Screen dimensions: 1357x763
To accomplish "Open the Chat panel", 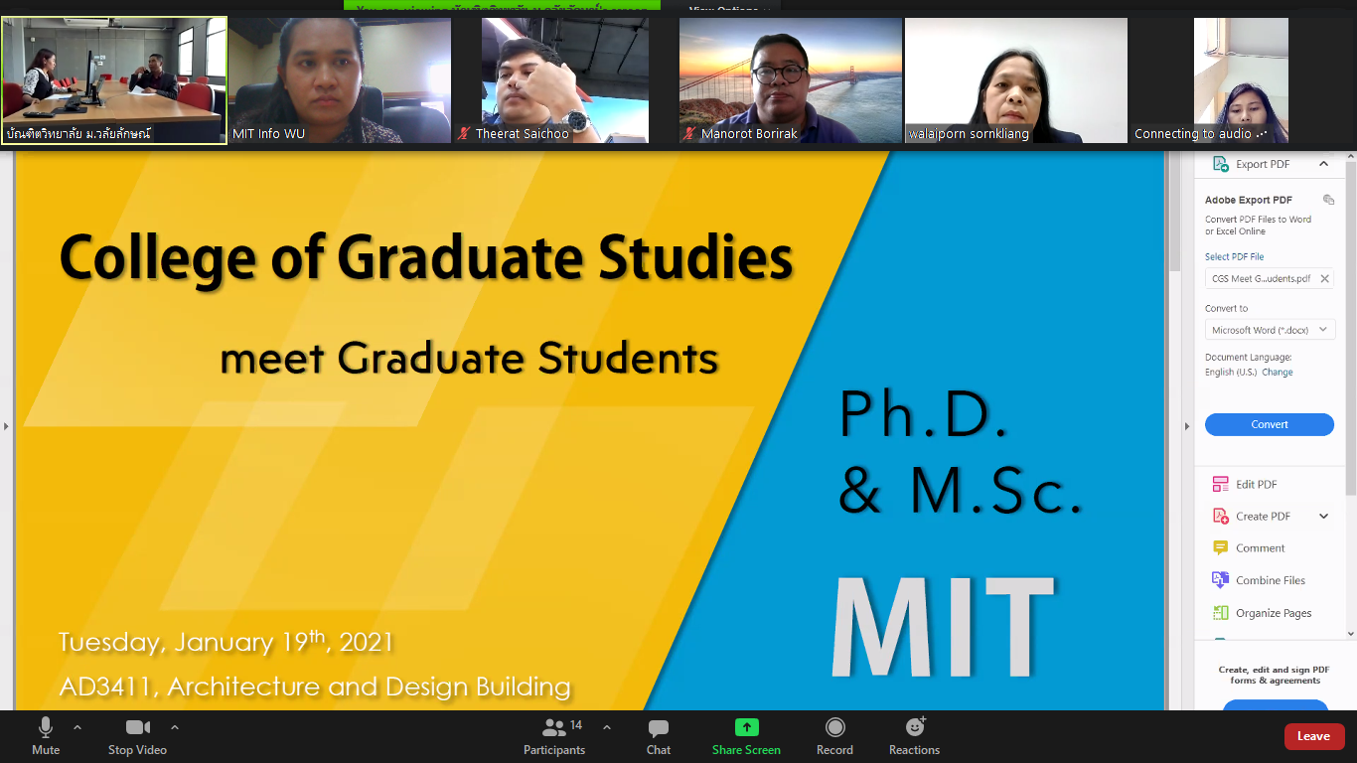I will (658, 735).
